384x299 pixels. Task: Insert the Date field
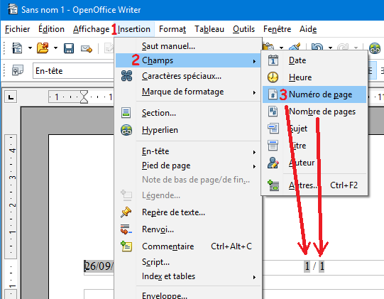tap(314, 60)
